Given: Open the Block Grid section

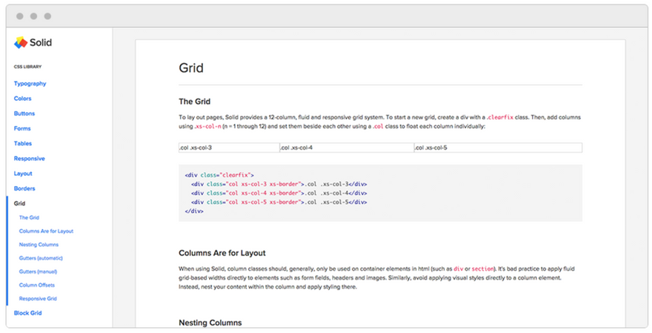Looking at the screenshot, I should [28, 313].
